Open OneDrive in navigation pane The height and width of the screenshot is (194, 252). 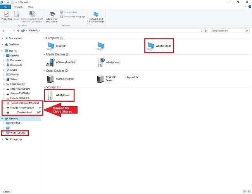pyautogui.click(x=12, y=45)
